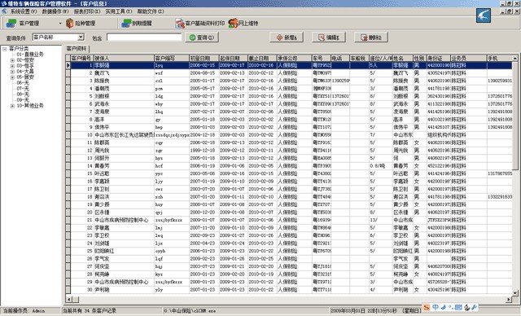Image resolution: width=521 pixels, height=316 pixels.
Task: Select the 06-无 tree item
Action: 23,83
